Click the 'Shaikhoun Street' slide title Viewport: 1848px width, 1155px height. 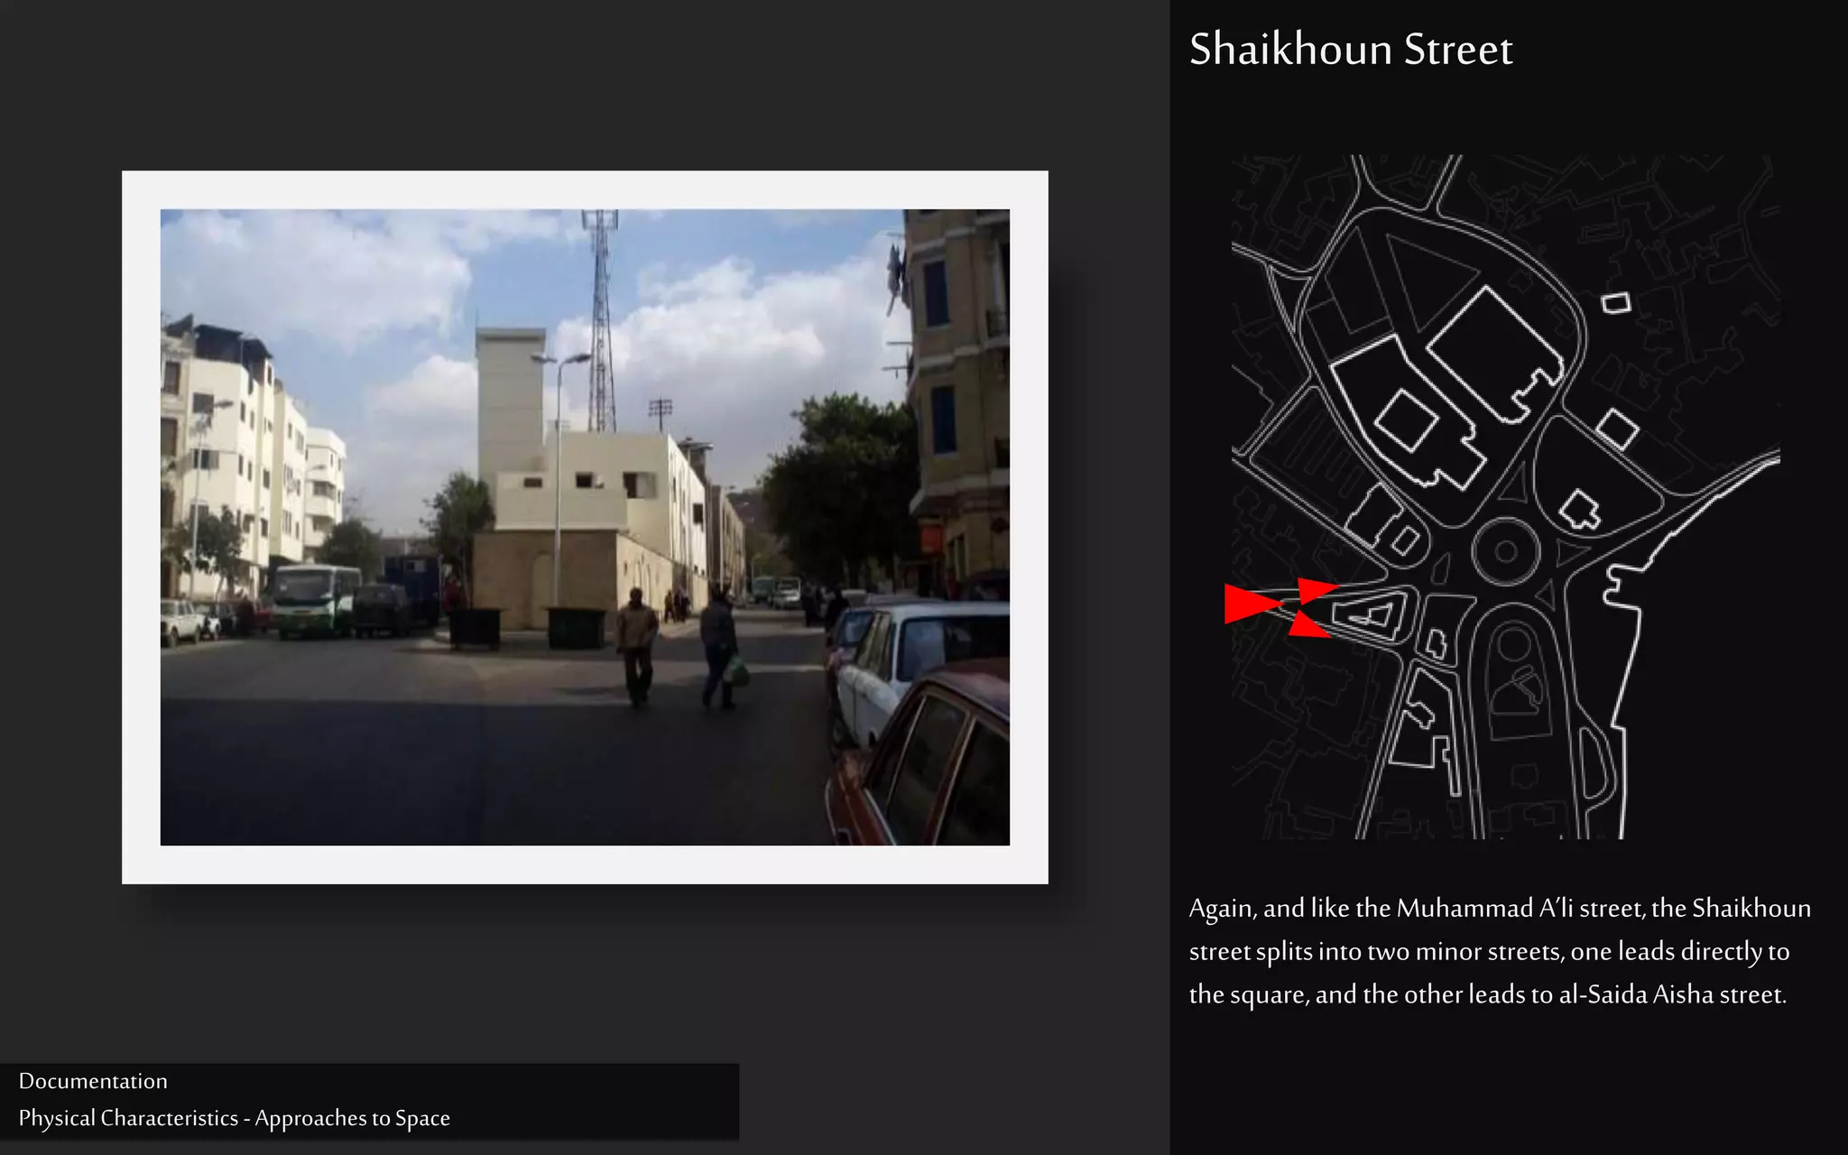(1350, 49)
